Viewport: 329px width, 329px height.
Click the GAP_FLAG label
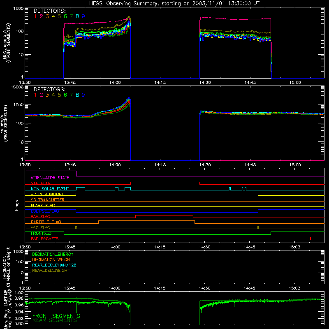pos(40,183)
